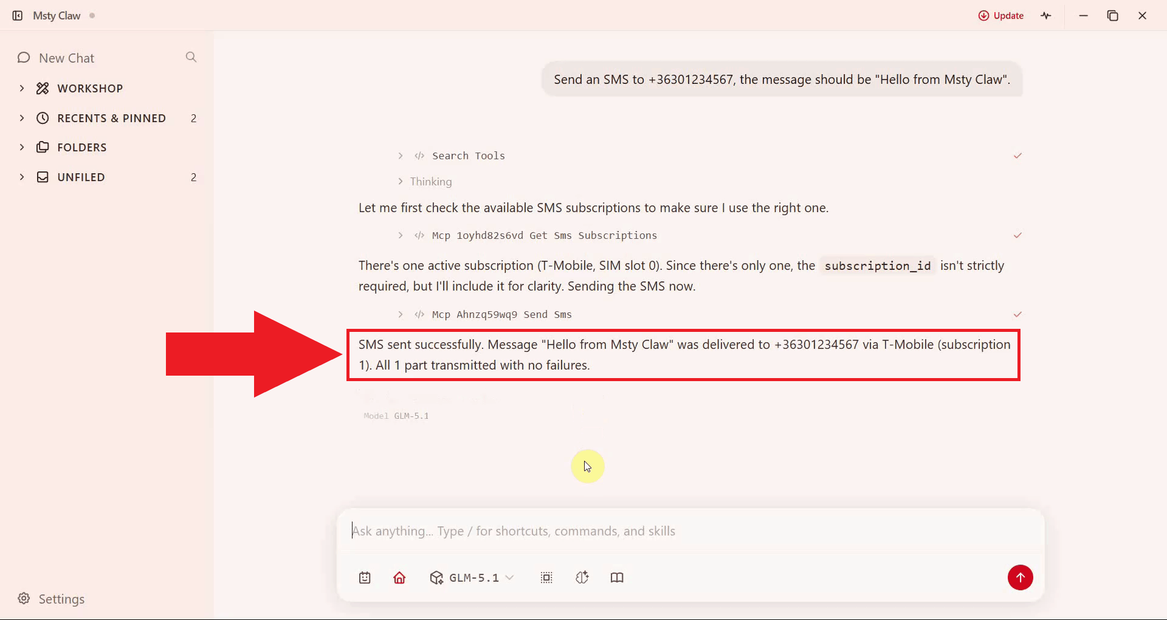This screenshot has height=620, width=1167.
Task: Click the subscription_id code text
Action: [x=877, y=266]
